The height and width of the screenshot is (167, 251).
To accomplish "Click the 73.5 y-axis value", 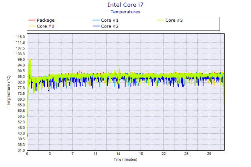I will pyautogui.click(x=21, y=94).
